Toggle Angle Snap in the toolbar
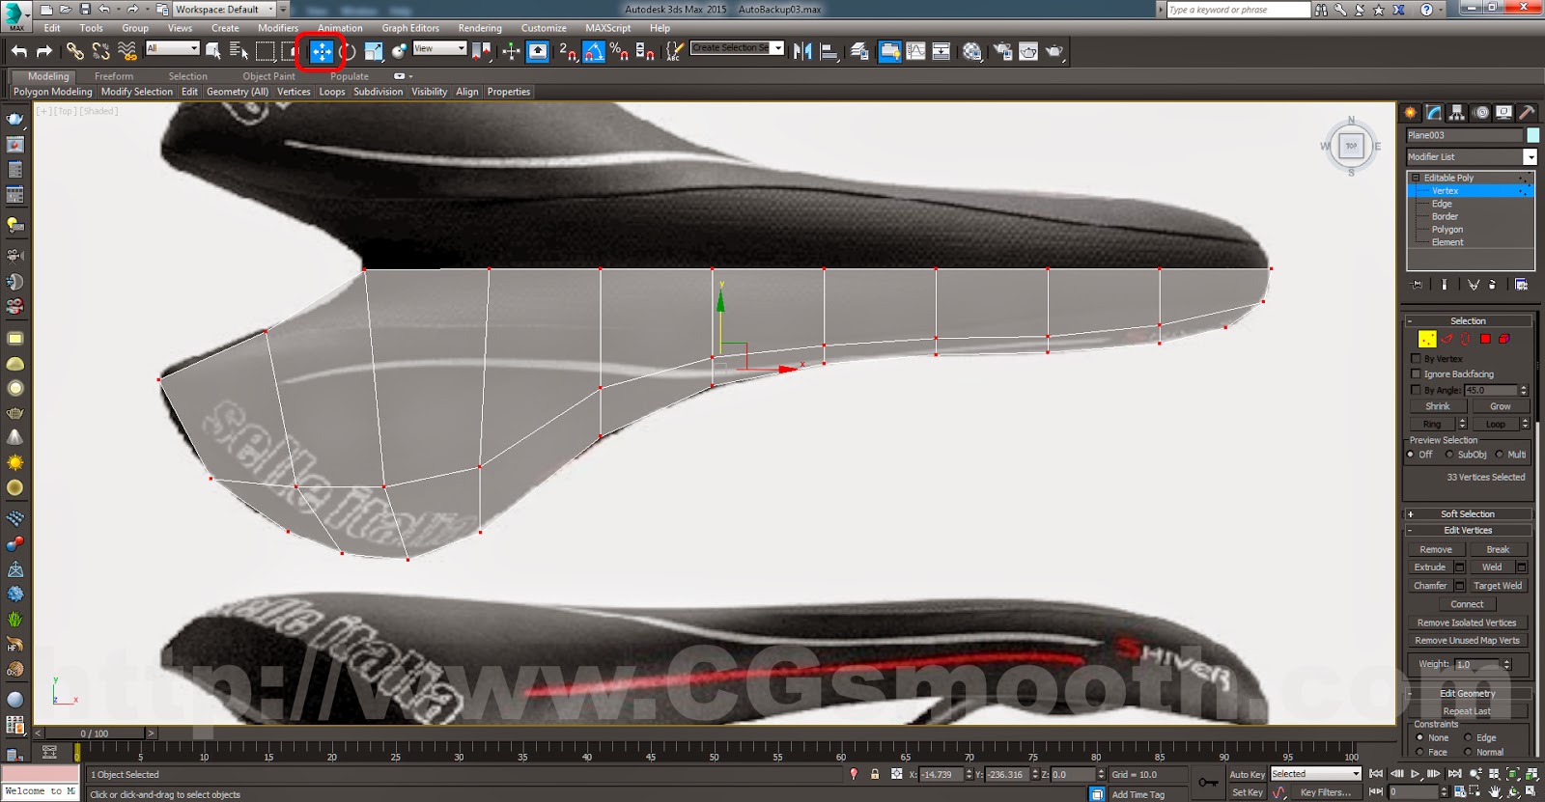 point(594,51)
